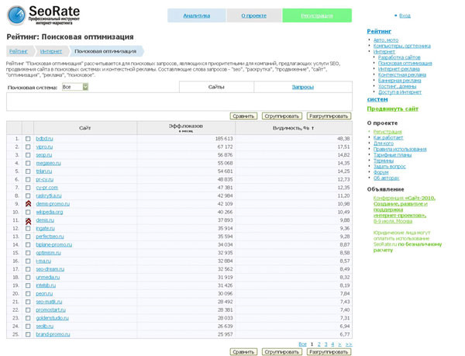Viewport: 465px width, 356px height.
Task: Open the seolib.ru site link
Action: pos(45,326)
